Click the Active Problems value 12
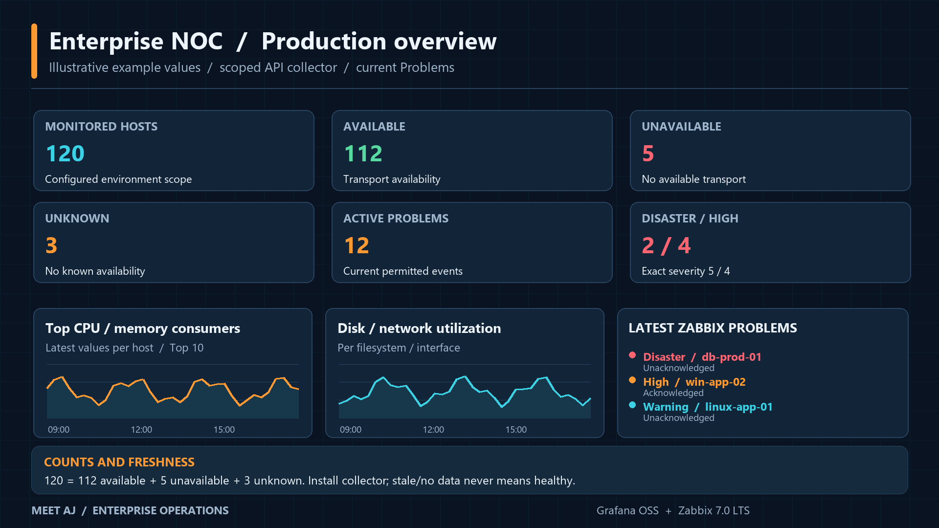The height and width of the screenshot is (528, 939). (x=357, y=245)
